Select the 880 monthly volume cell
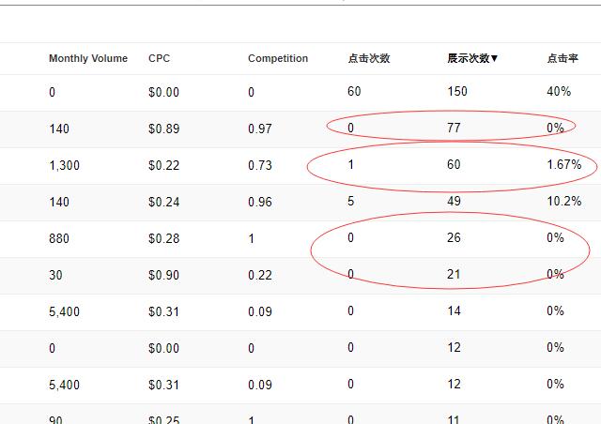Screen dimensions: 601x424 [59, 238]
